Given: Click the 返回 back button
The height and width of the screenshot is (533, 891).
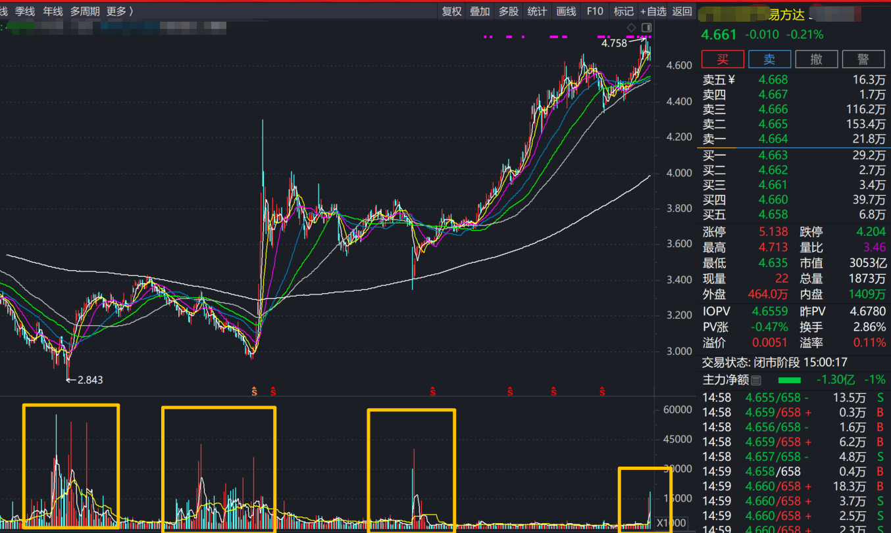Looking at the screenshot, I should (682, 11).
